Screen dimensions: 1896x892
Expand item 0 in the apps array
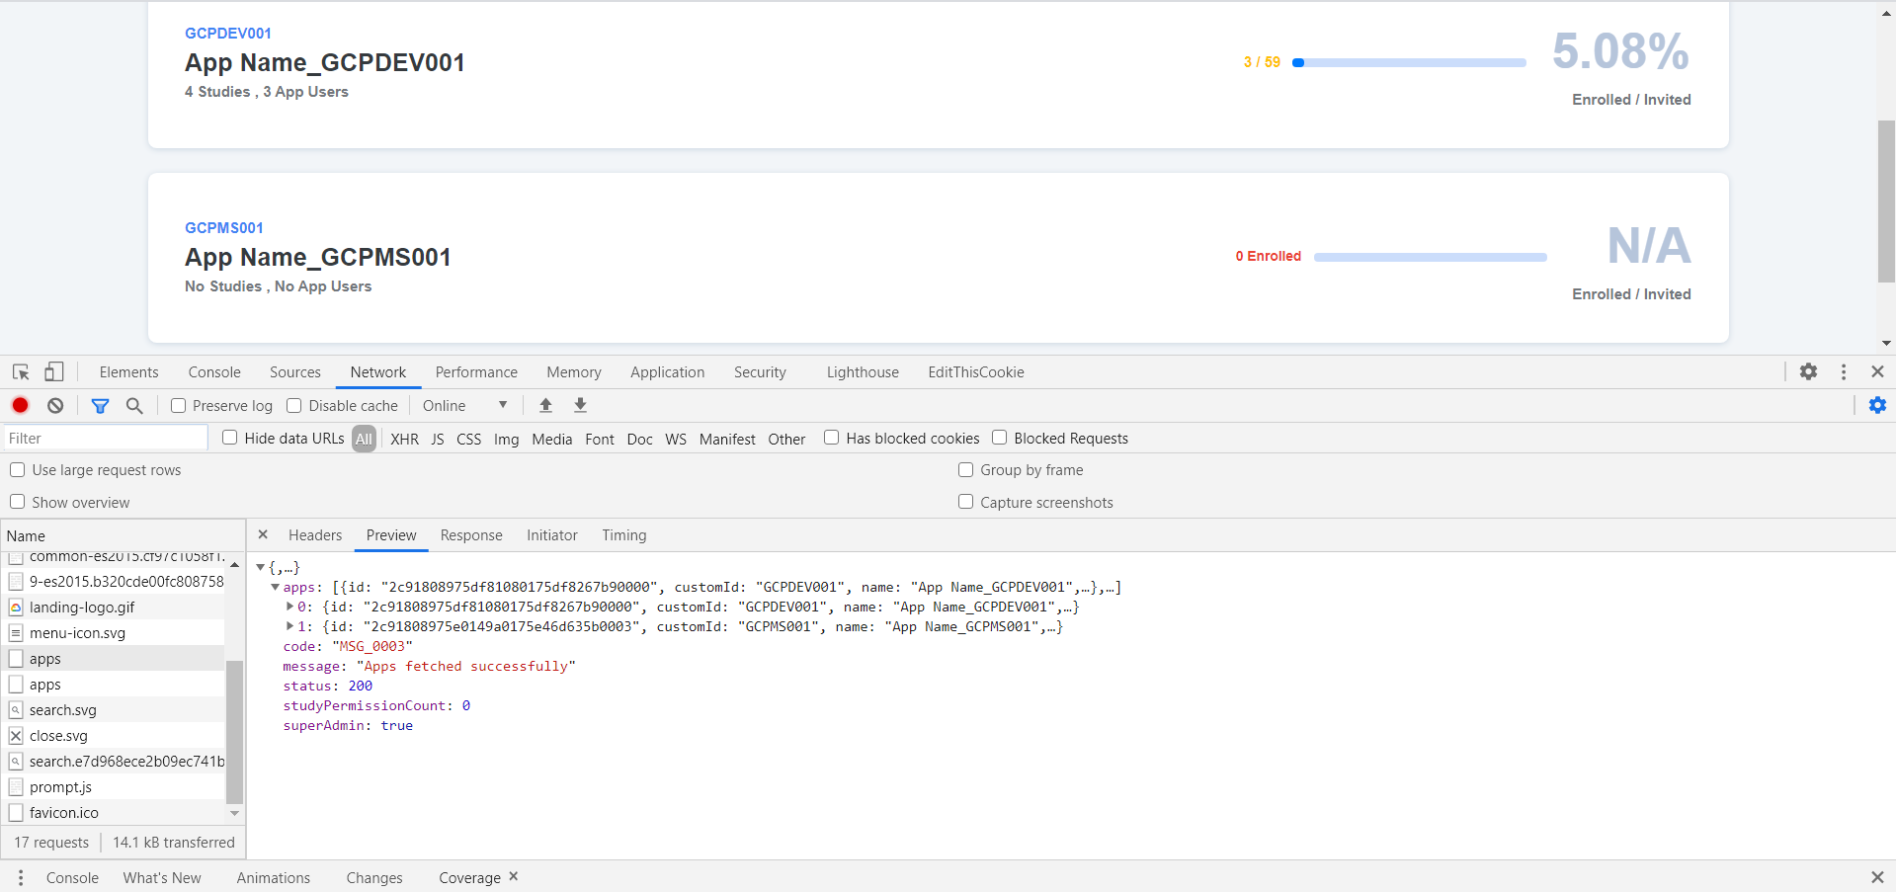click(290, 607)
